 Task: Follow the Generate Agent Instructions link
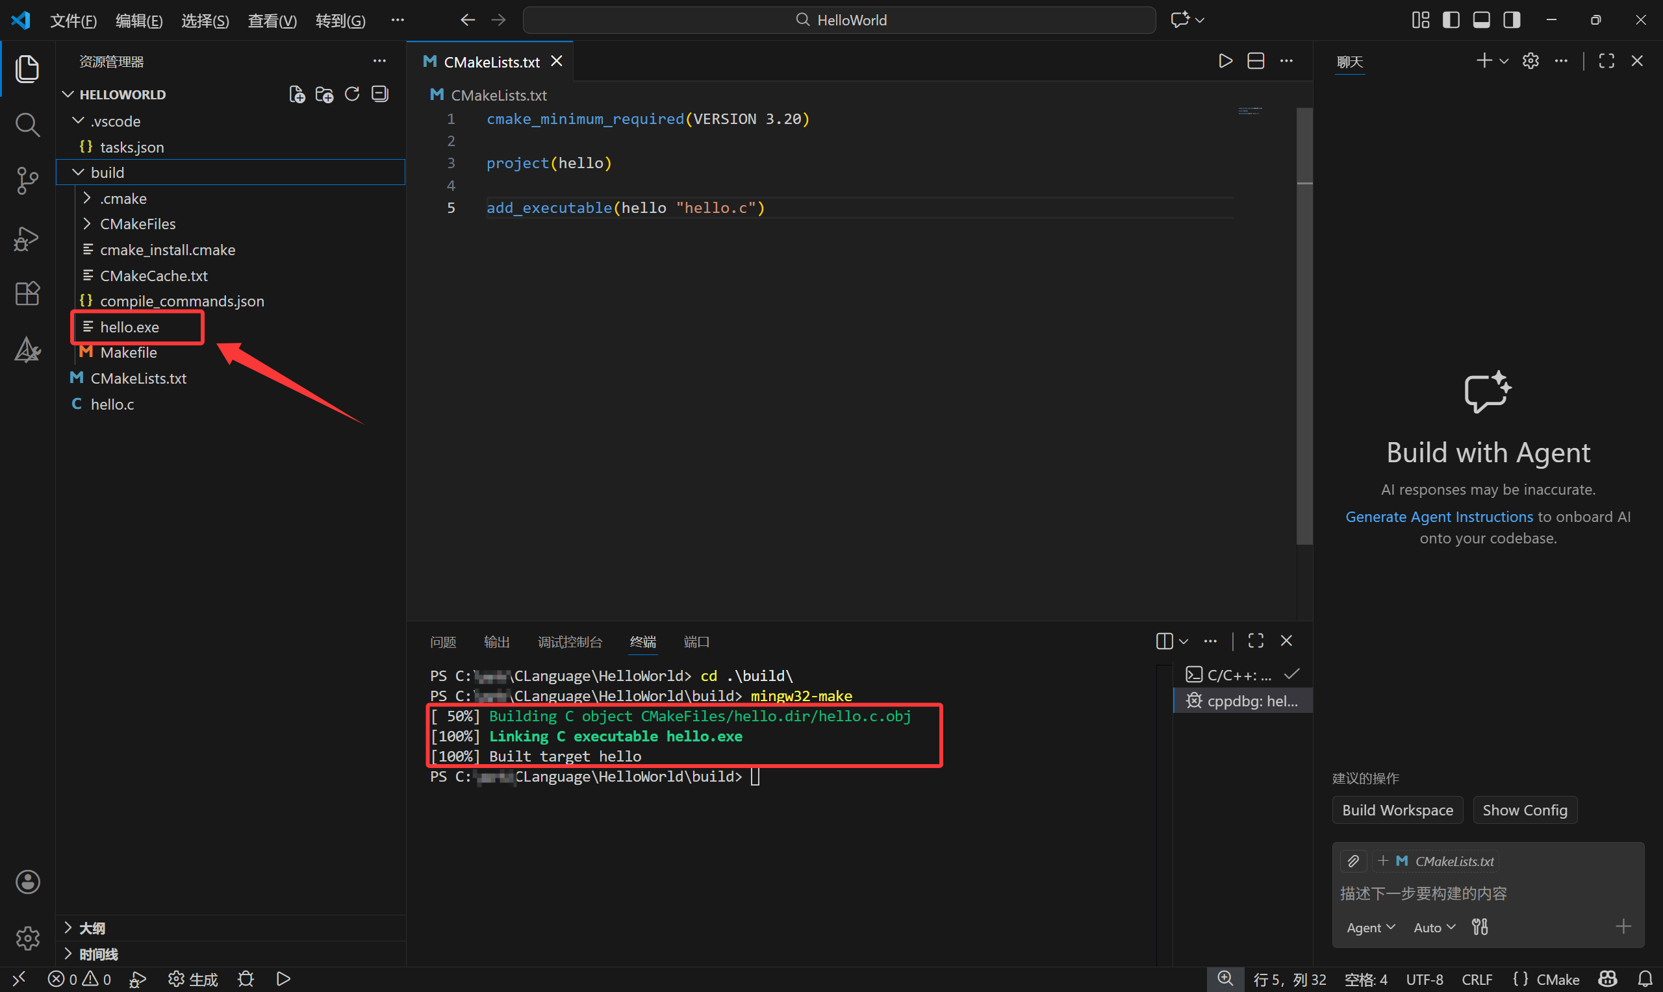click(x=1439, y=517)
